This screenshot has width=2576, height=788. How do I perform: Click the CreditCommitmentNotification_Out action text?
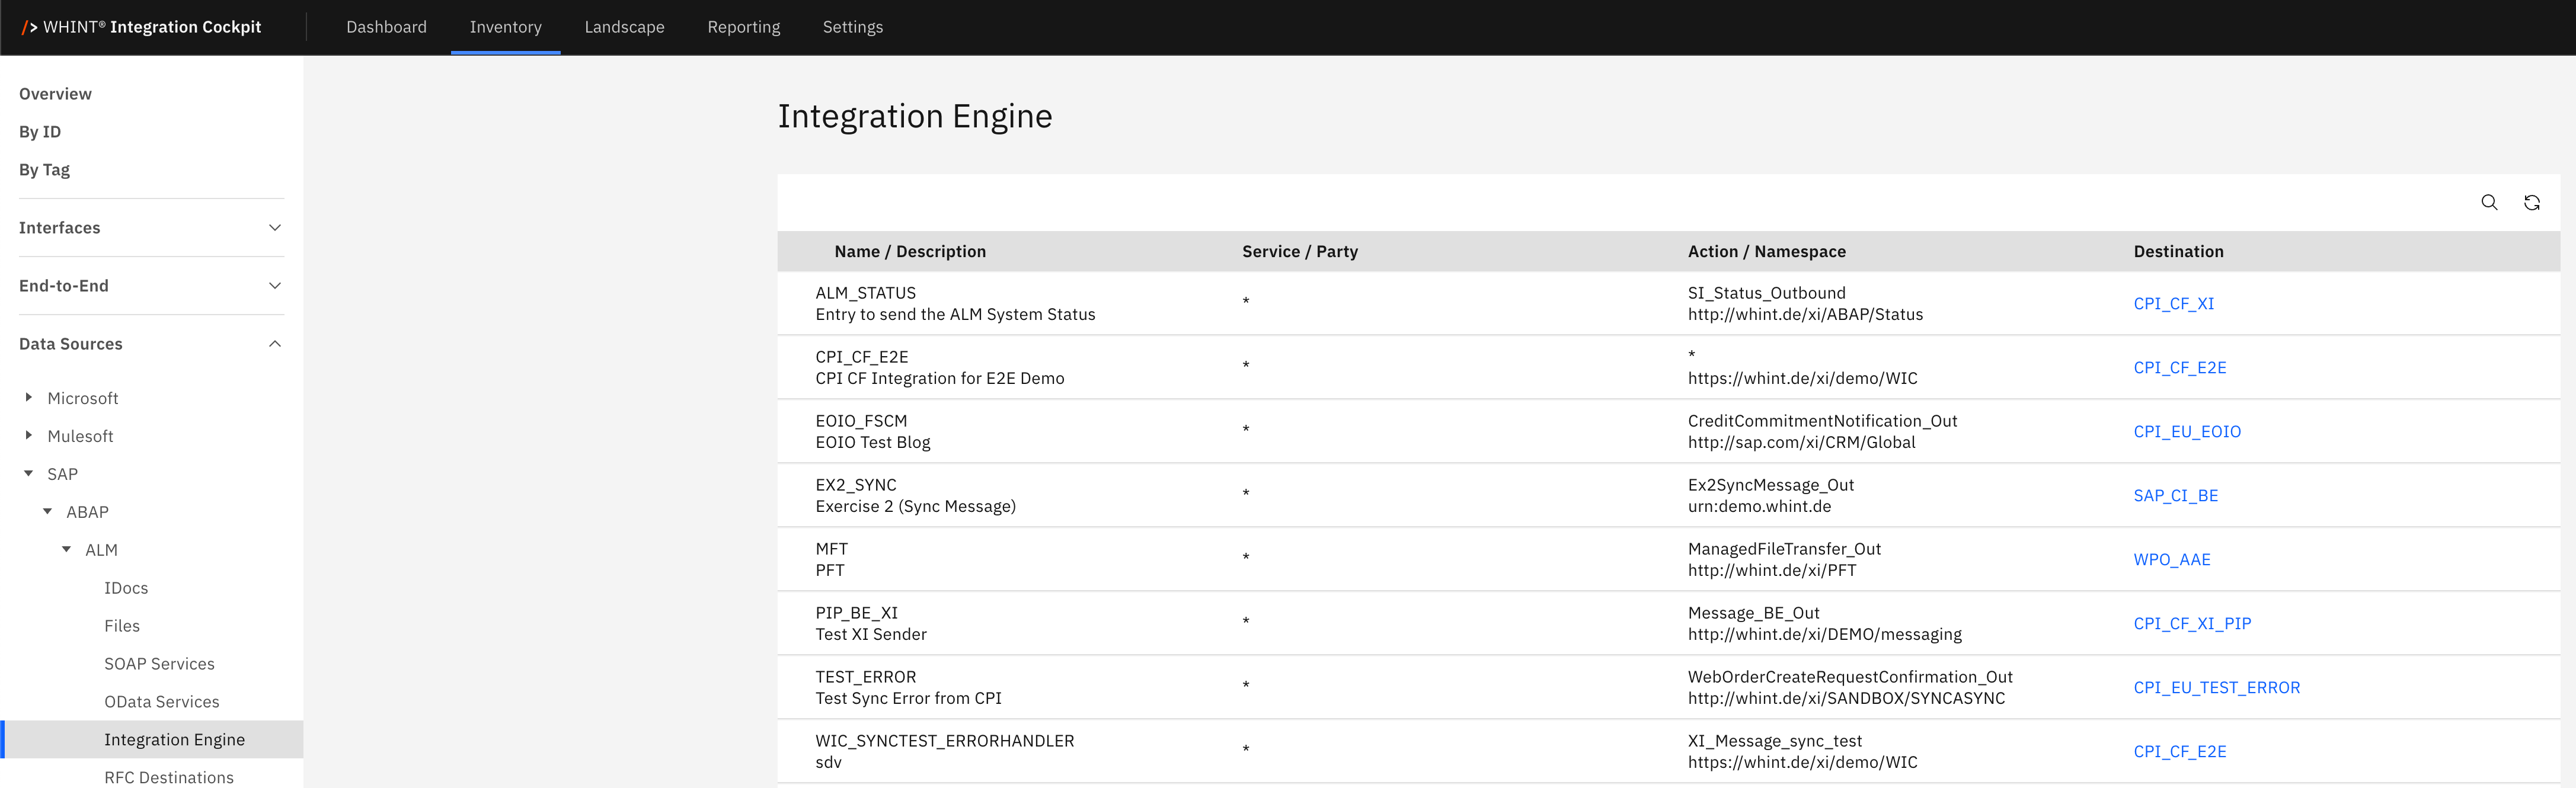pyautogui.click(x=1822, y=421)
